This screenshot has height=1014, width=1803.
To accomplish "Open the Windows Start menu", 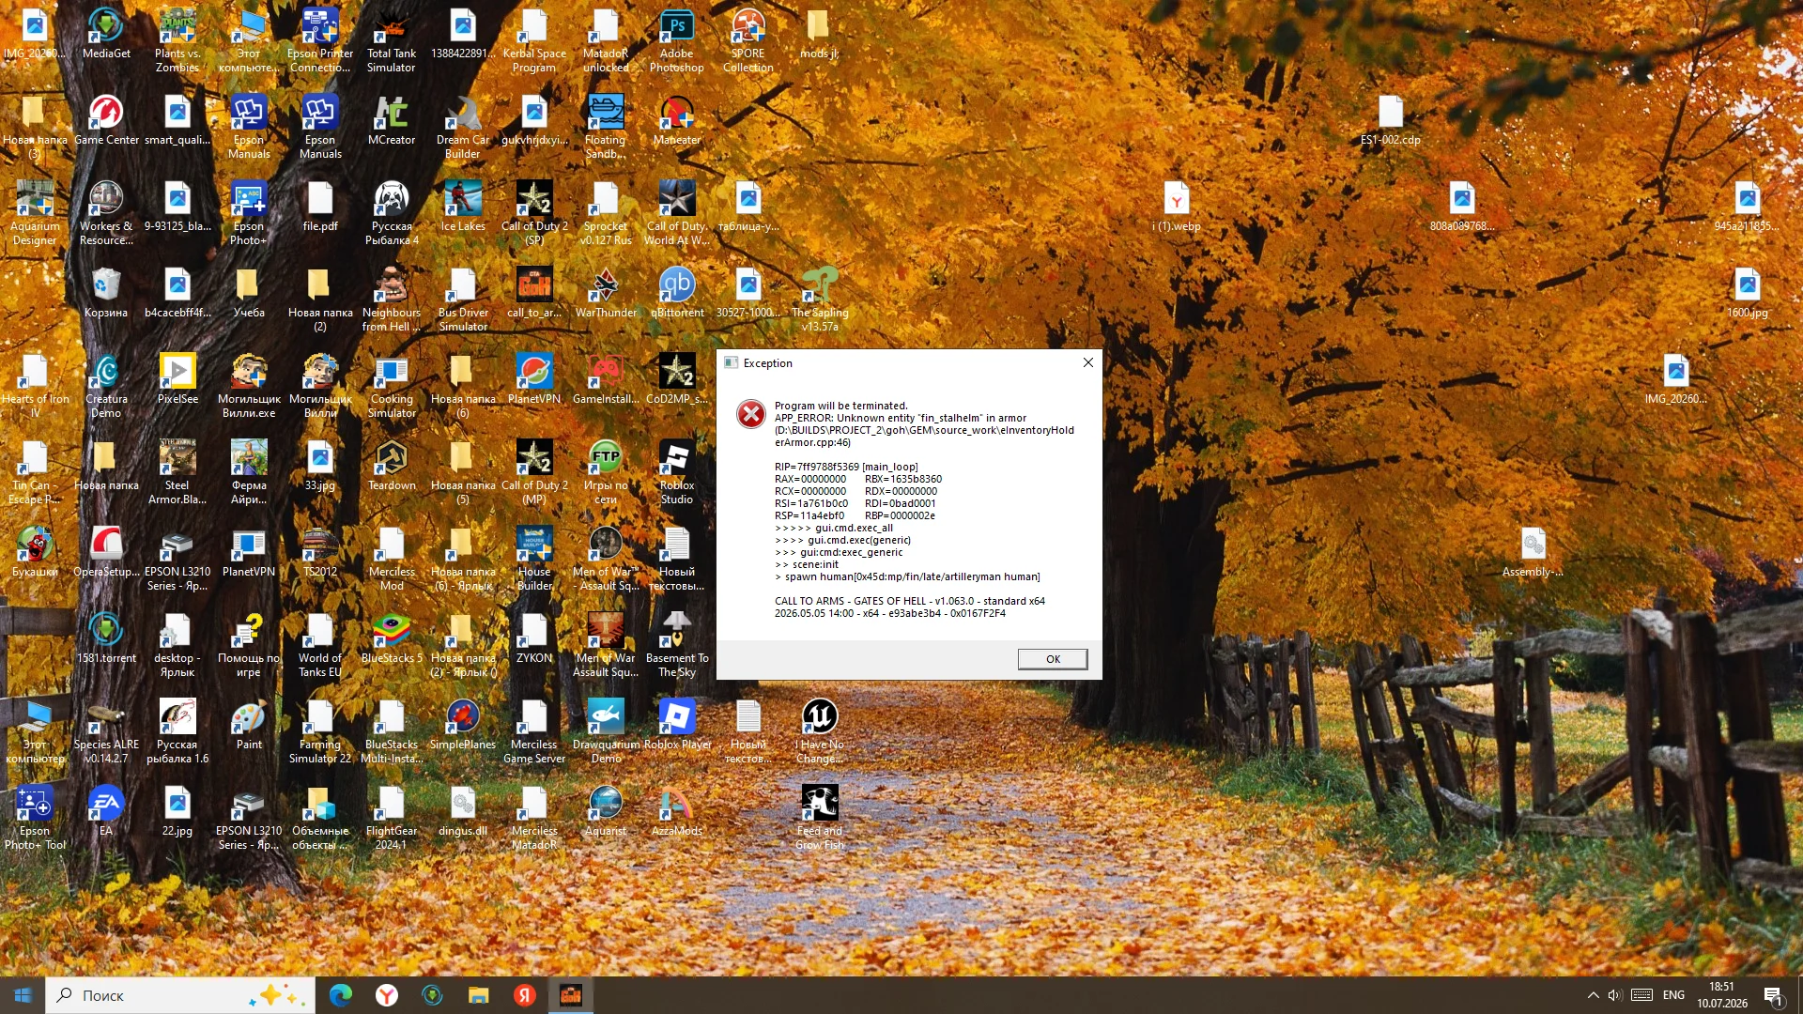I will 23,995.
